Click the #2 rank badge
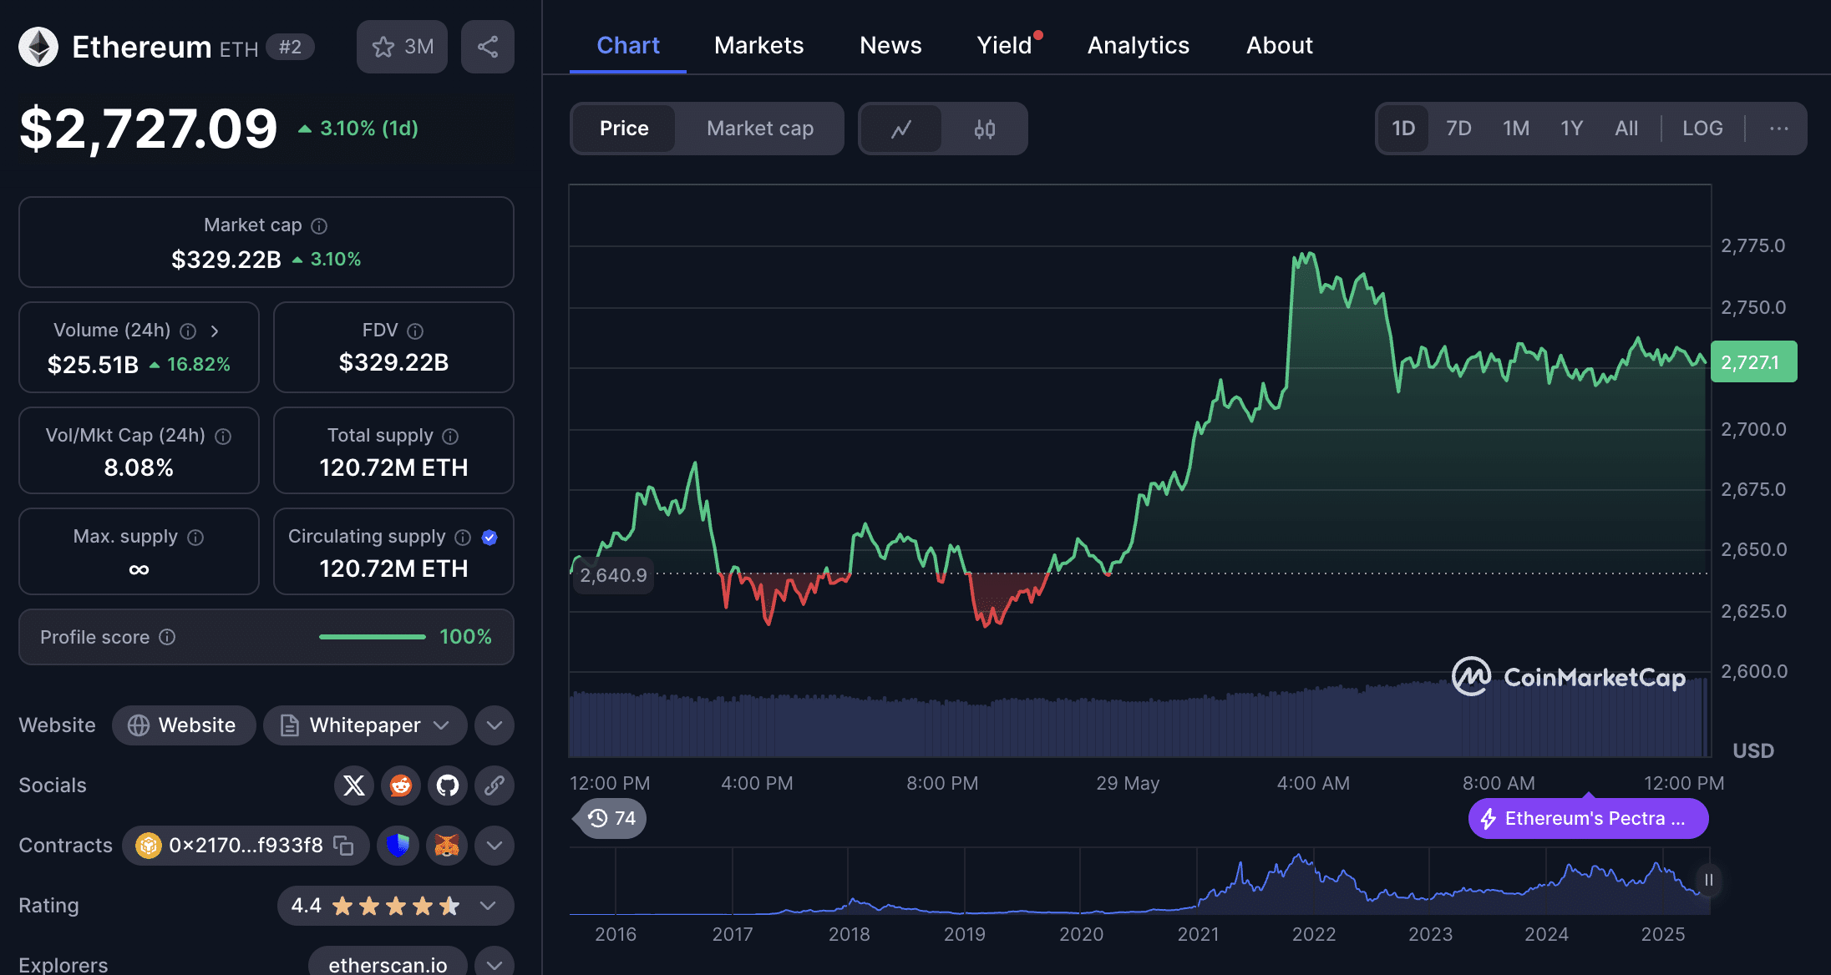This screenshot has width=1831, height=975. click(290, 47)
